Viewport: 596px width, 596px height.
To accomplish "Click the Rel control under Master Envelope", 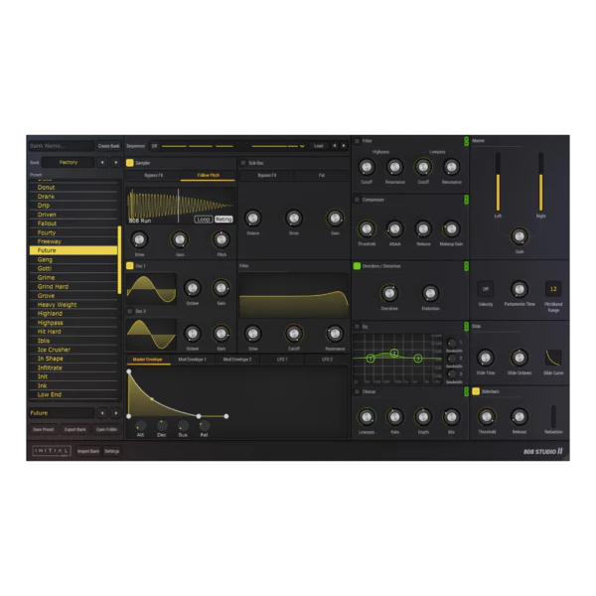I will (x=204, y=426).
